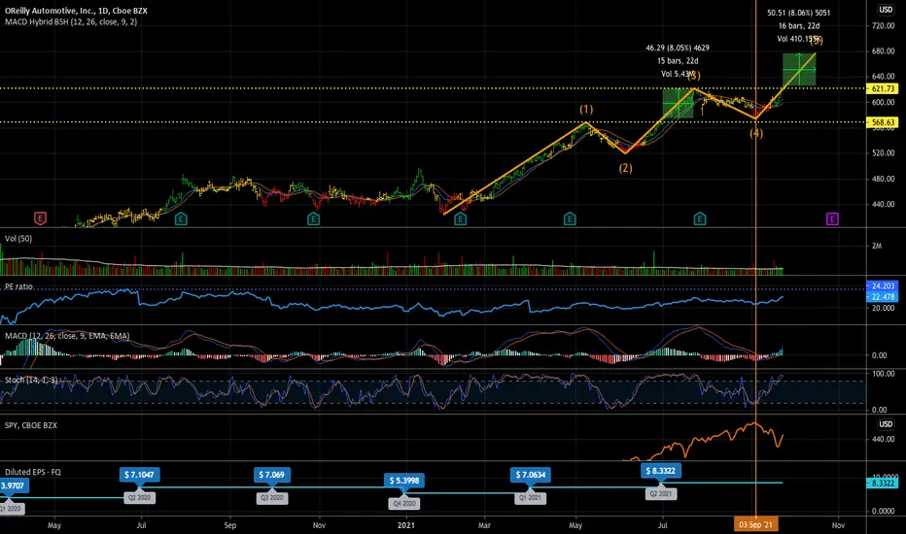Select the Stoch indicator legend
Image resolution: width=906 pixels, height=534 pixels.
coord(31,380)
